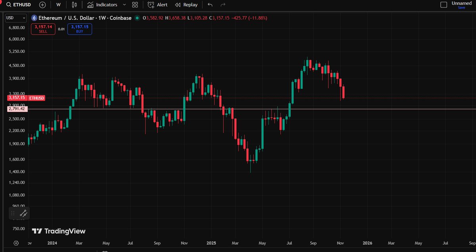Viewport: 476px width, 252px height.
Task: Open the candlestick chart type selector
Action: tap(74, 5)
